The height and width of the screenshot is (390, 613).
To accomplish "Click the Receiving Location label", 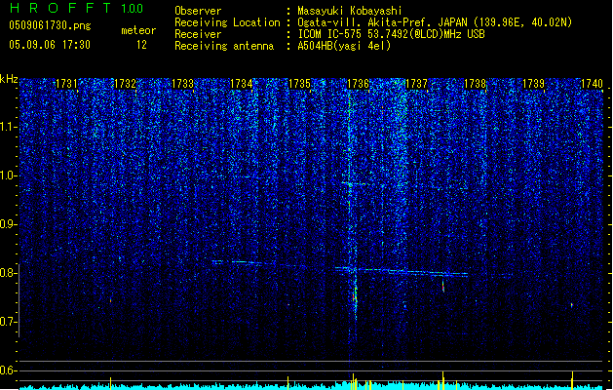I will [227, 22].
